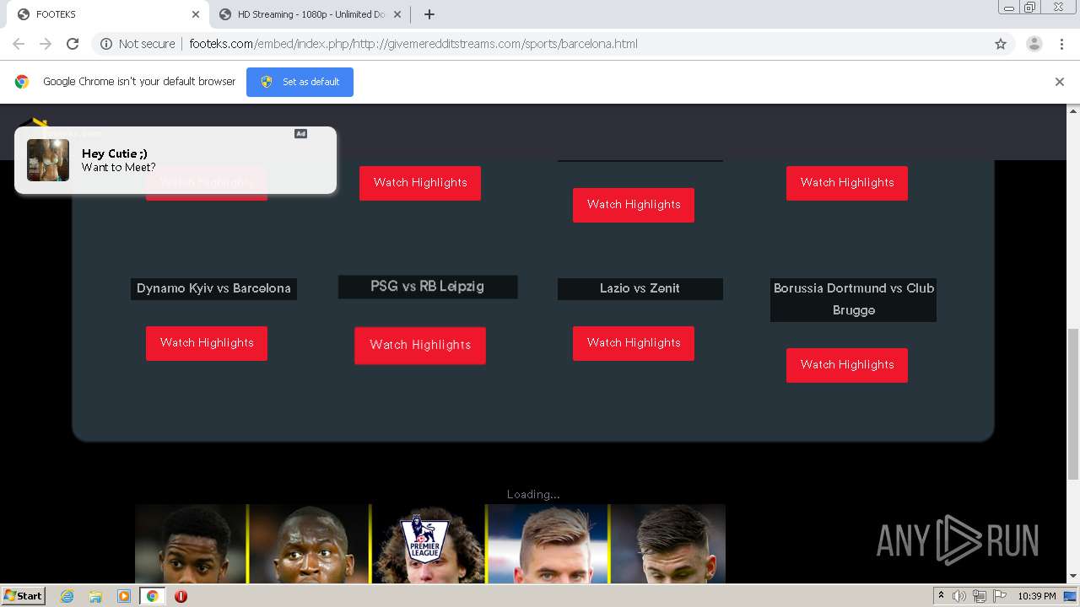This screenshot has width=1080, height=607.
Task: Launch Internet Explorer from taskbar
Action: tap(67, 596)
